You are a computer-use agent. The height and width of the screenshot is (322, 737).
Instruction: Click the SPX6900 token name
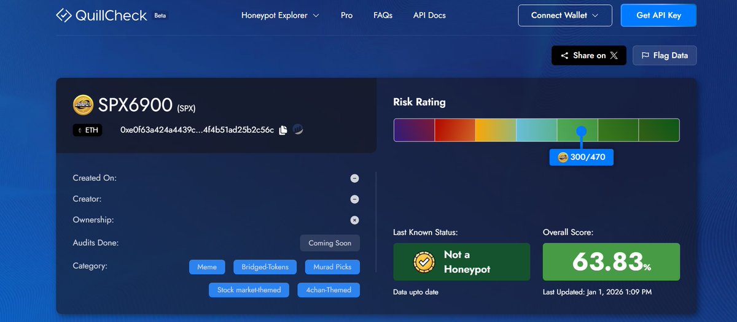coord(135,105)
